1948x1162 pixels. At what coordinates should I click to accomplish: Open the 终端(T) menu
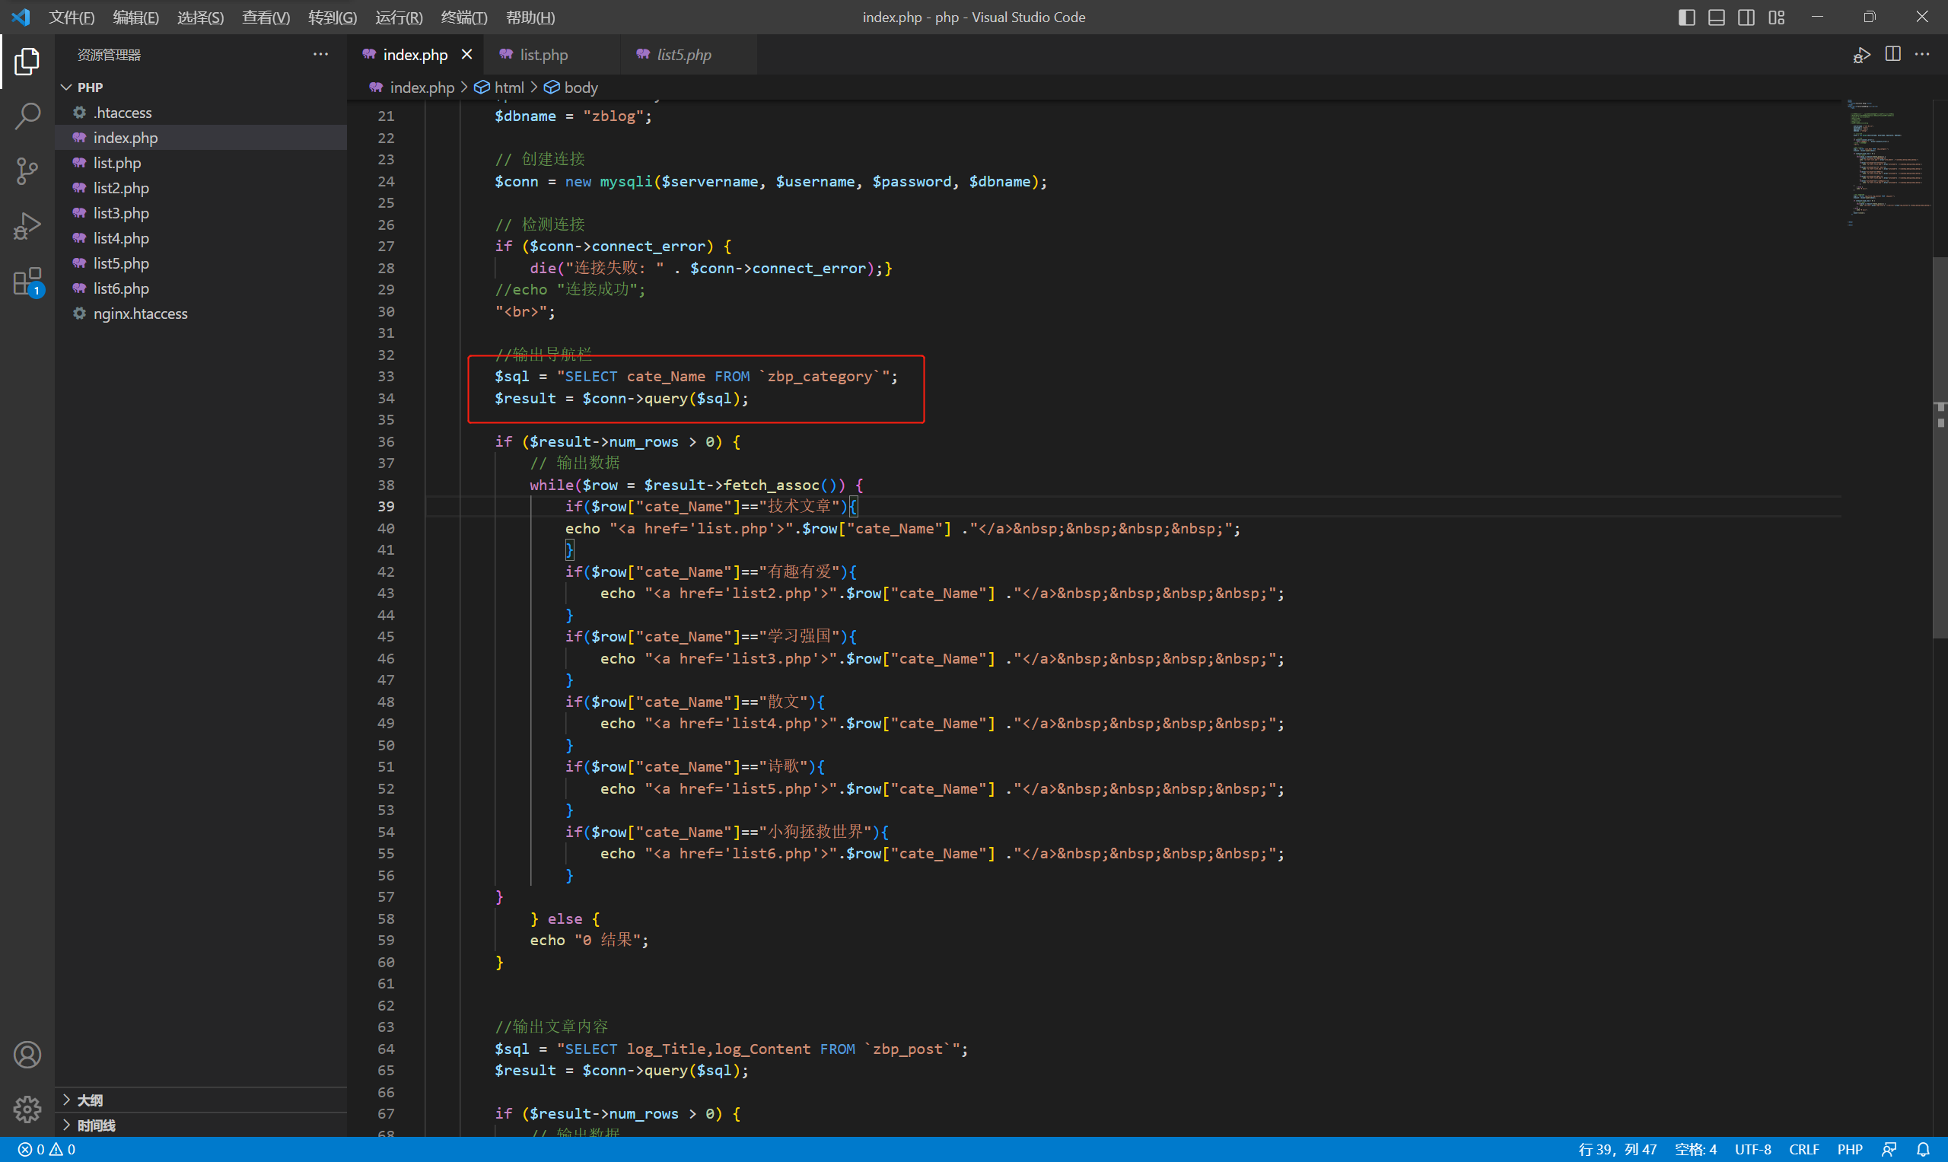[463, 18]
